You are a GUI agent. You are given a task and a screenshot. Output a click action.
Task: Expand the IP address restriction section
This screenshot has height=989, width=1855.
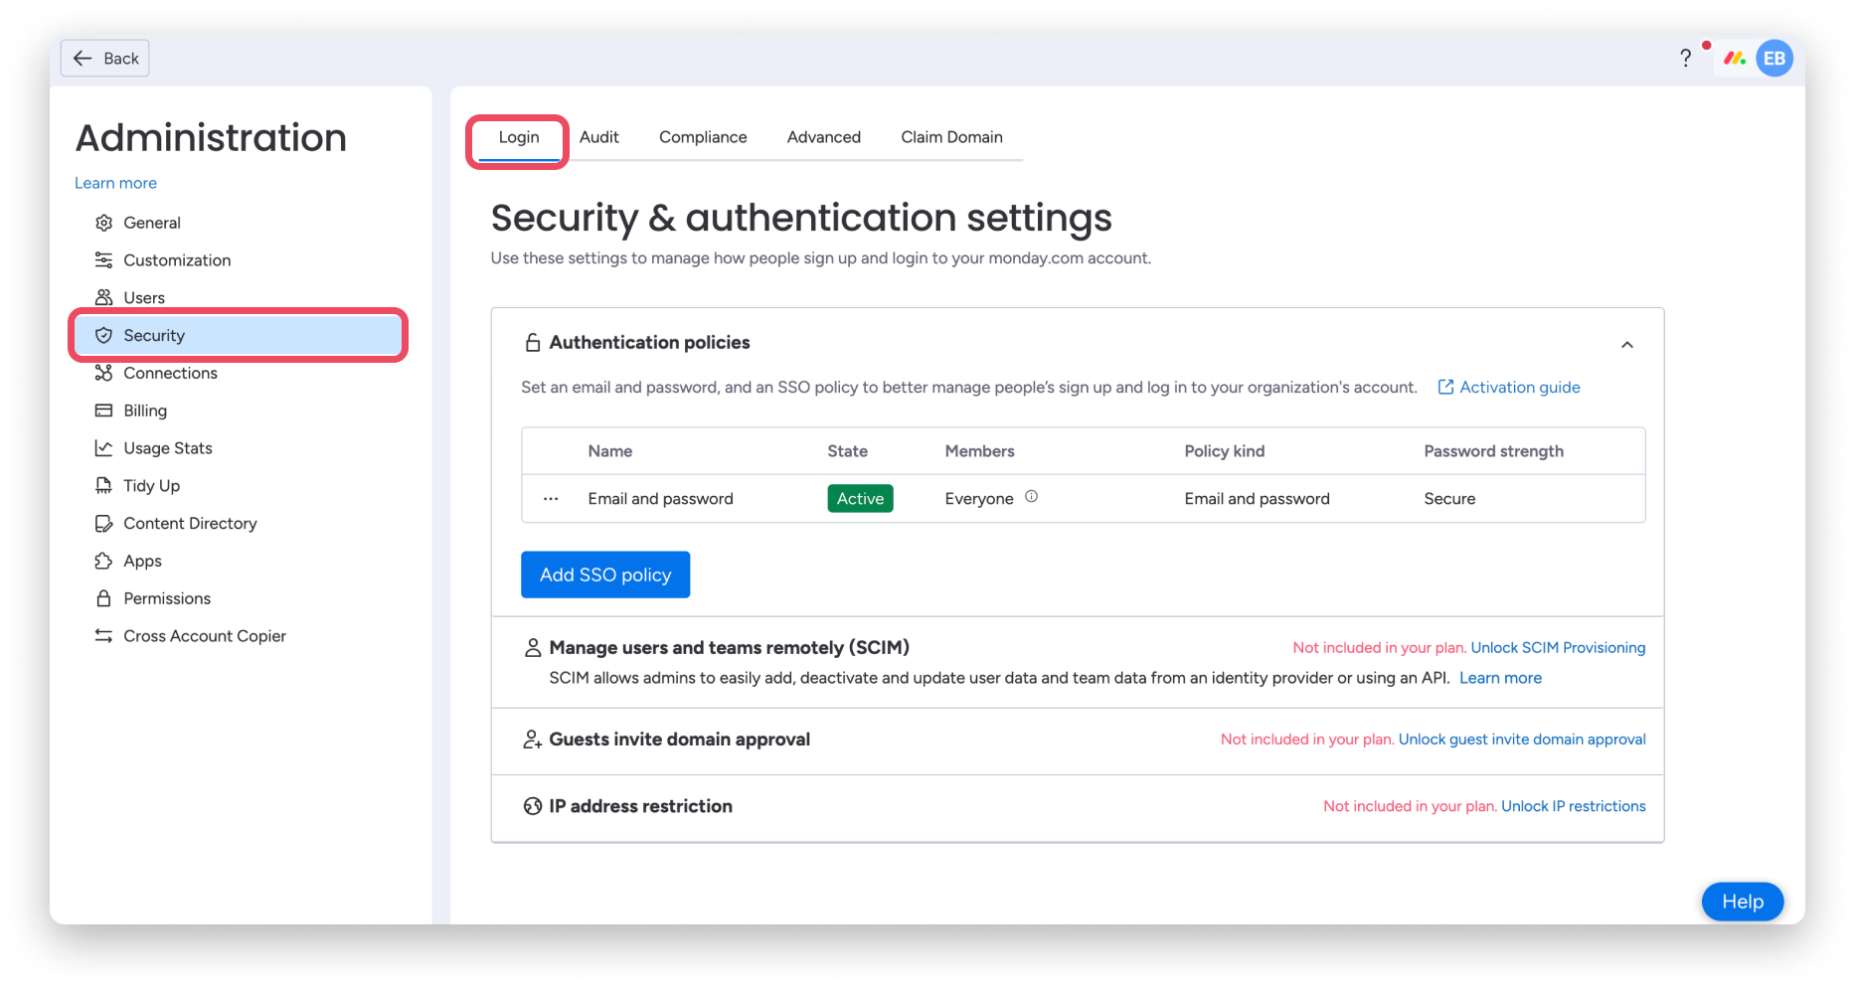[x=640, y=806]
